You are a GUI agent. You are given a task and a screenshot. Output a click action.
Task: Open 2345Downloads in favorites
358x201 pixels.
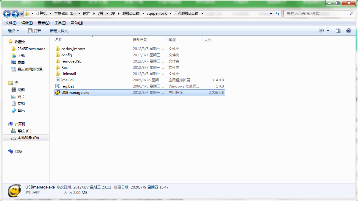[31, 49]
